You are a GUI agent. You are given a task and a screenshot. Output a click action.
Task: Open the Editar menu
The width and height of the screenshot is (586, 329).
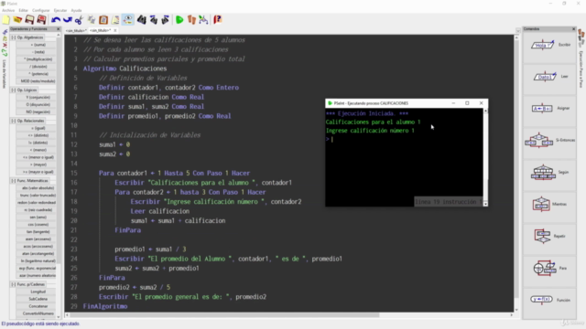tap(23, 10)
